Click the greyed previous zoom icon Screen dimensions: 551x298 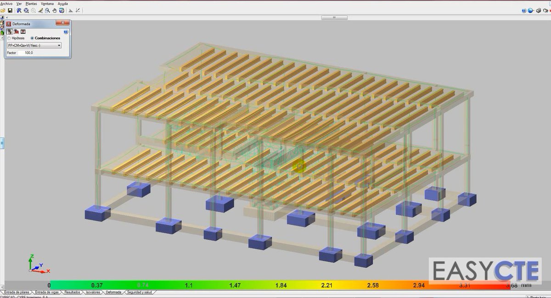[33, 11]
